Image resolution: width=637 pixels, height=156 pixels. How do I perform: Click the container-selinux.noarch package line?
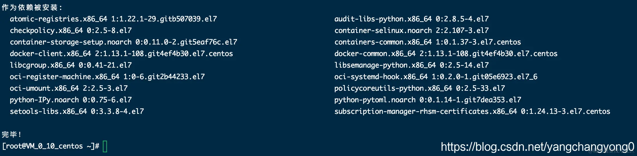pos(412,31)
